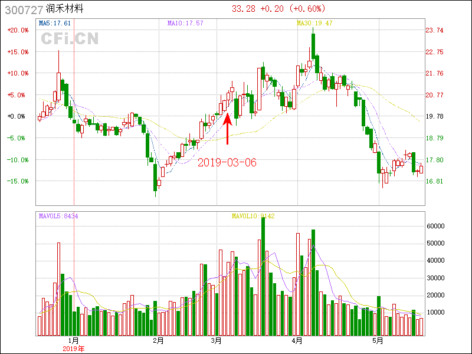Viewport: 472px width, 354px height.
Task: Click the 60000 volume axis label
Action: point(435,225)
